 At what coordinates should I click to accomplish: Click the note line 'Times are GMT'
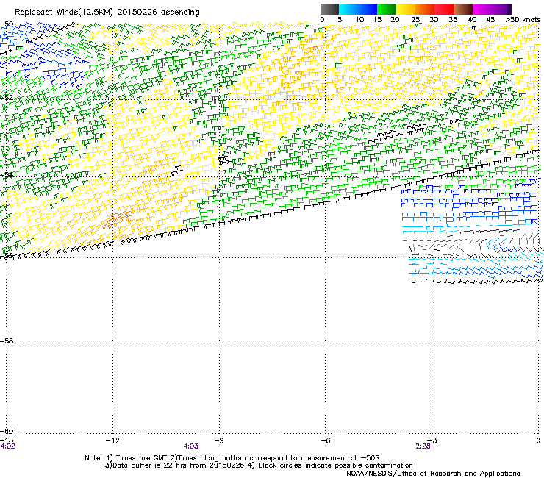(142, 458)
